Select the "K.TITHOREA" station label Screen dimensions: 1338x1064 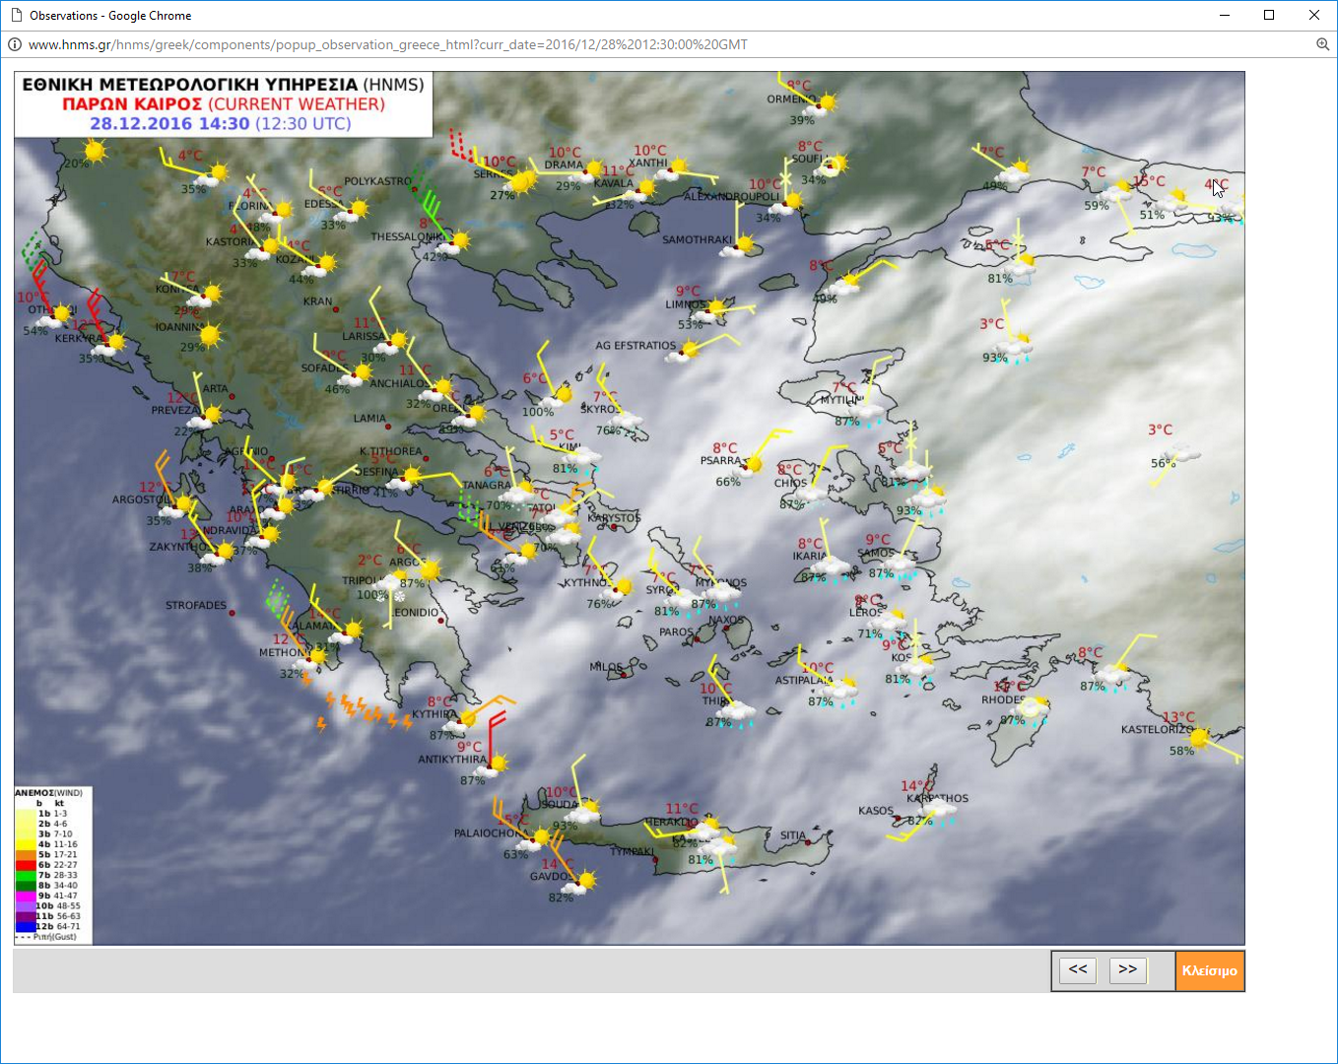point(391,451)
